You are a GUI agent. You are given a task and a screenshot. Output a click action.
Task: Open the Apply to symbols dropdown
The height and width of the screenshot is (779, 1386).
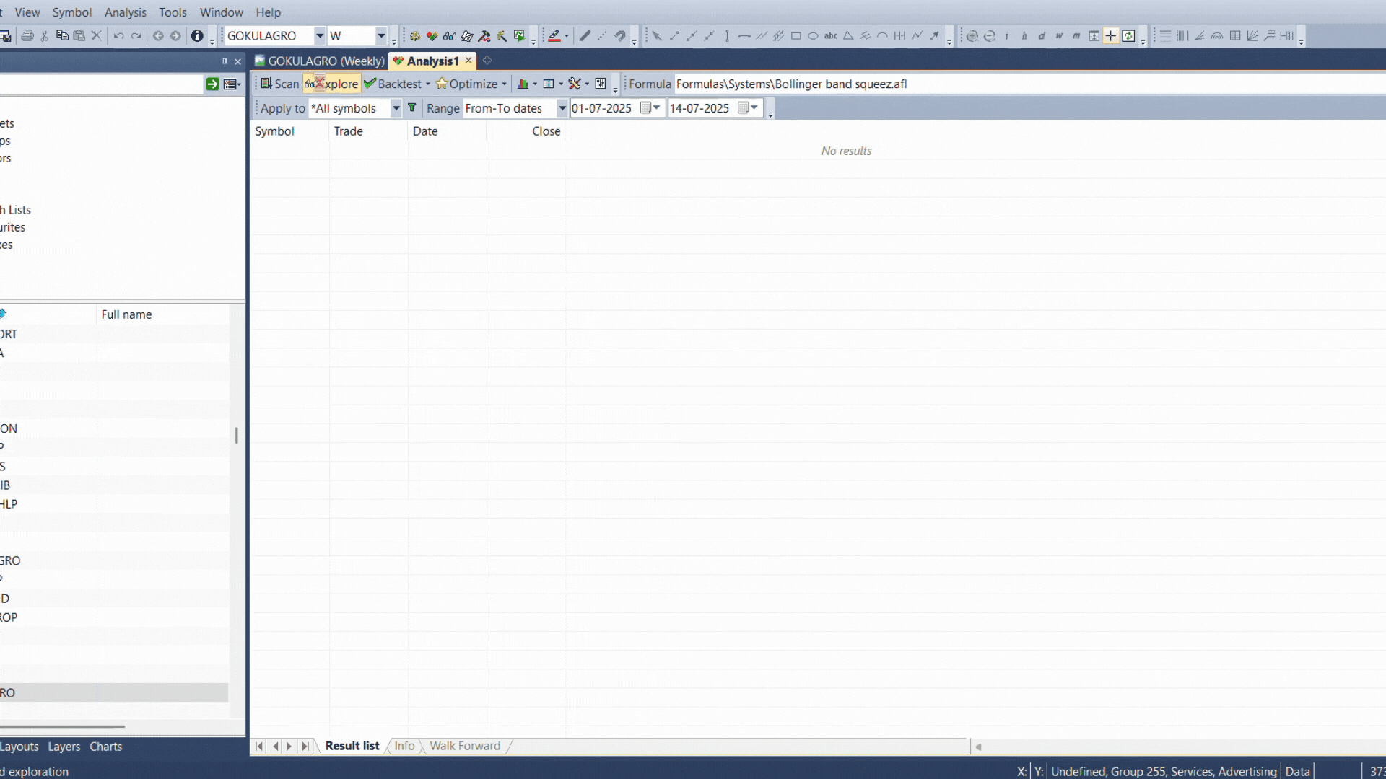(x=396, y=108)
